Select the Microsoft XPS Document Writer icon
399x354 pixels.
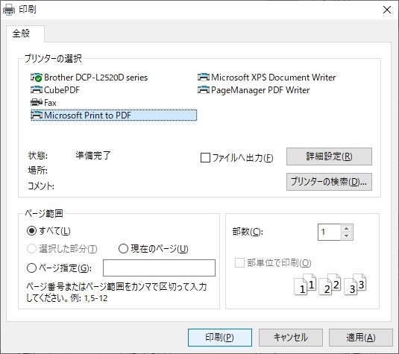(x=204, y=77)
